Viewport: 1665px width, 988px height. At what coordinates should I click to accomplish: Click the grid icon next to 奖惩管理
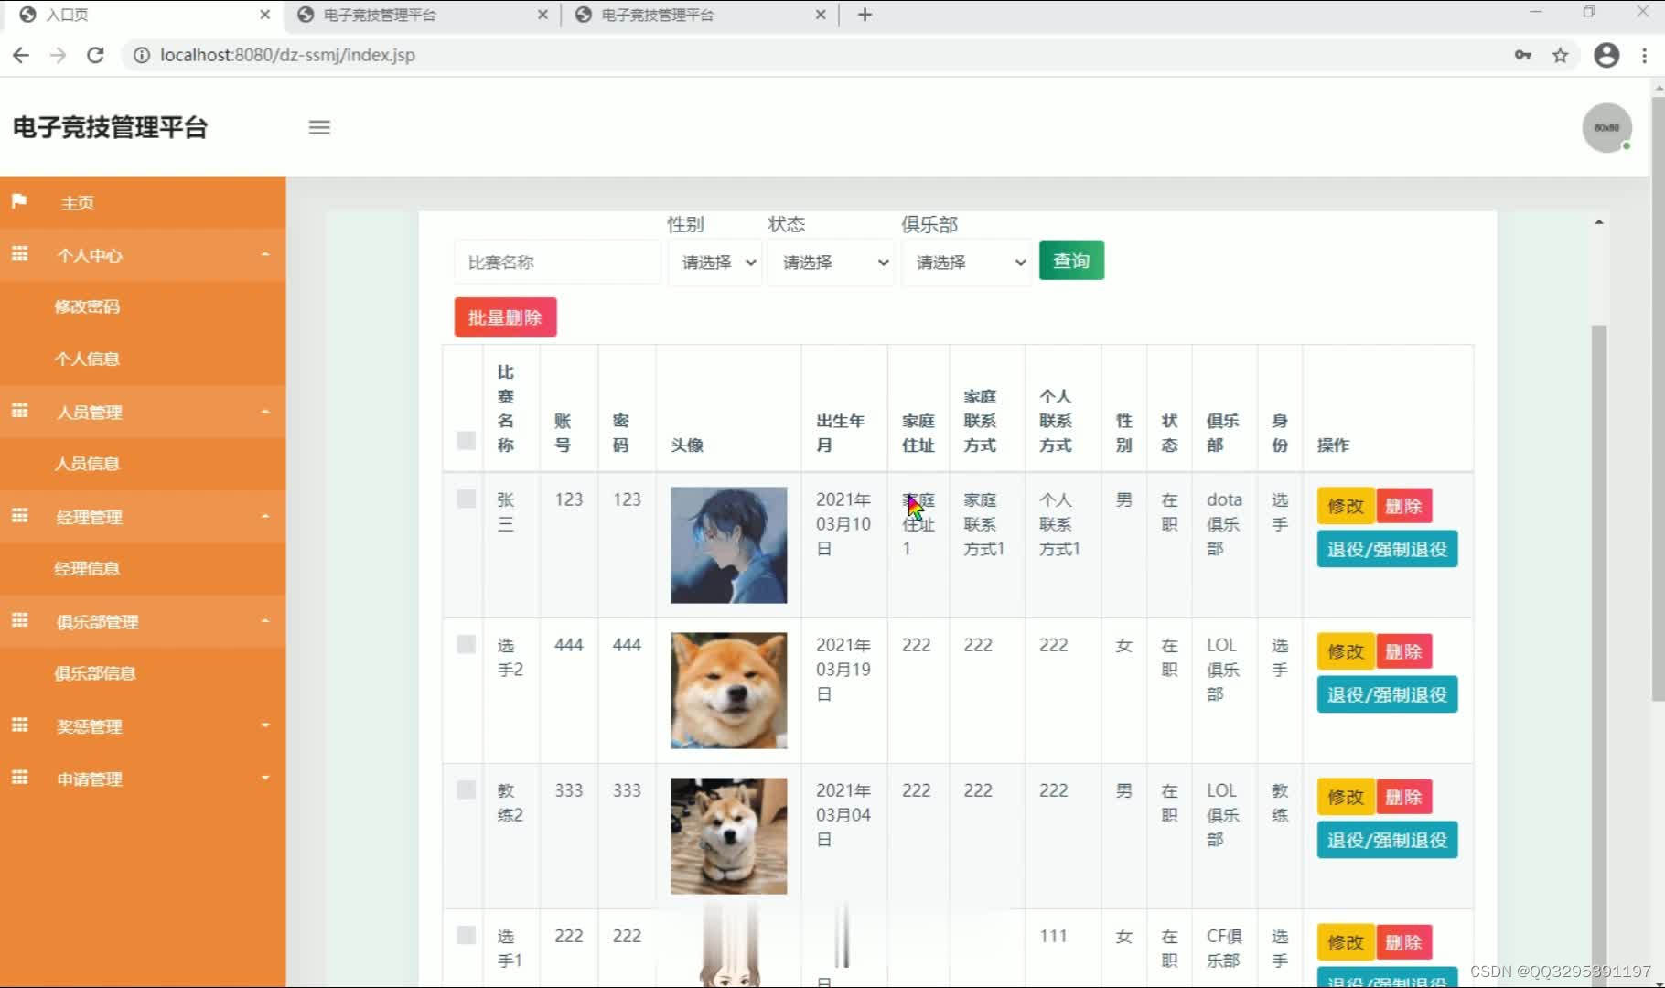tap(19, 725)
